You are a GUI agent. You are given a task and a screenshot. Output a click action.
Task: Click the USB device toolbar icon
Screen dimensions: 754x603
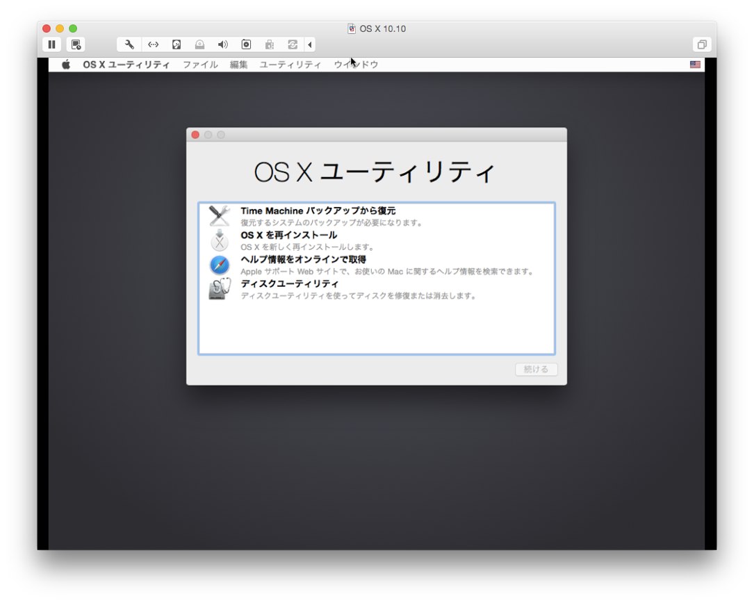(270, 44)
